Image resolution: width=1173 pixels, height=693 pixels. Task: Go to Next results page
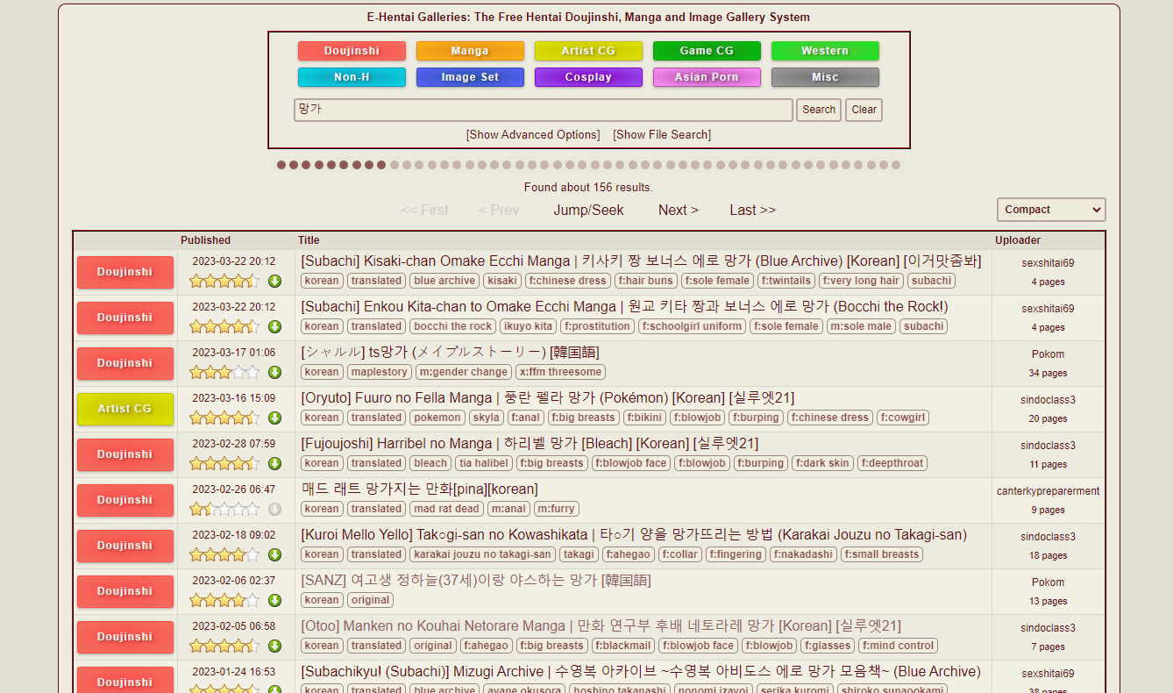(678, 210)
